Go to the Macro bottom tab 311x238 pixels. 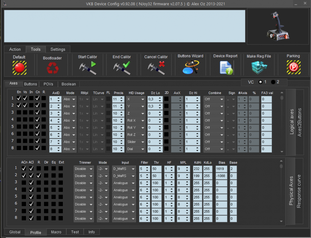56,232
